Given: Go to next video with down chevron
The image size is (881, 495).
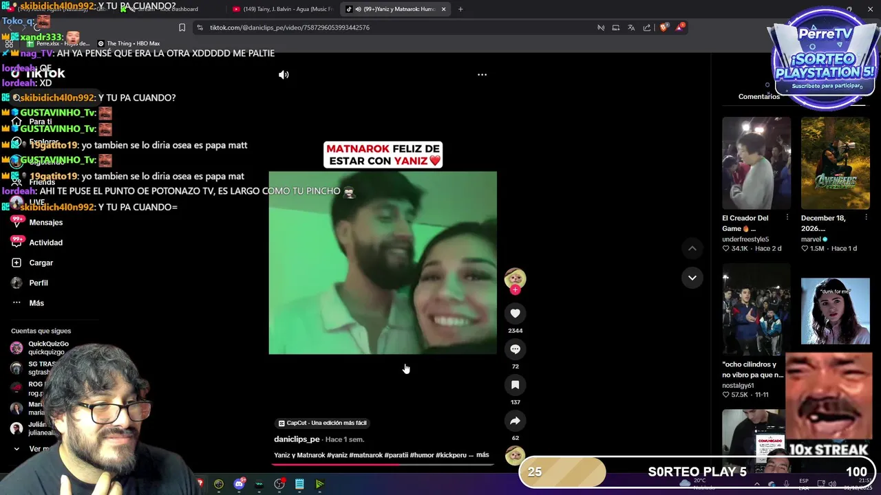Looking at the screenshot, I should click(x=692, y=278).
